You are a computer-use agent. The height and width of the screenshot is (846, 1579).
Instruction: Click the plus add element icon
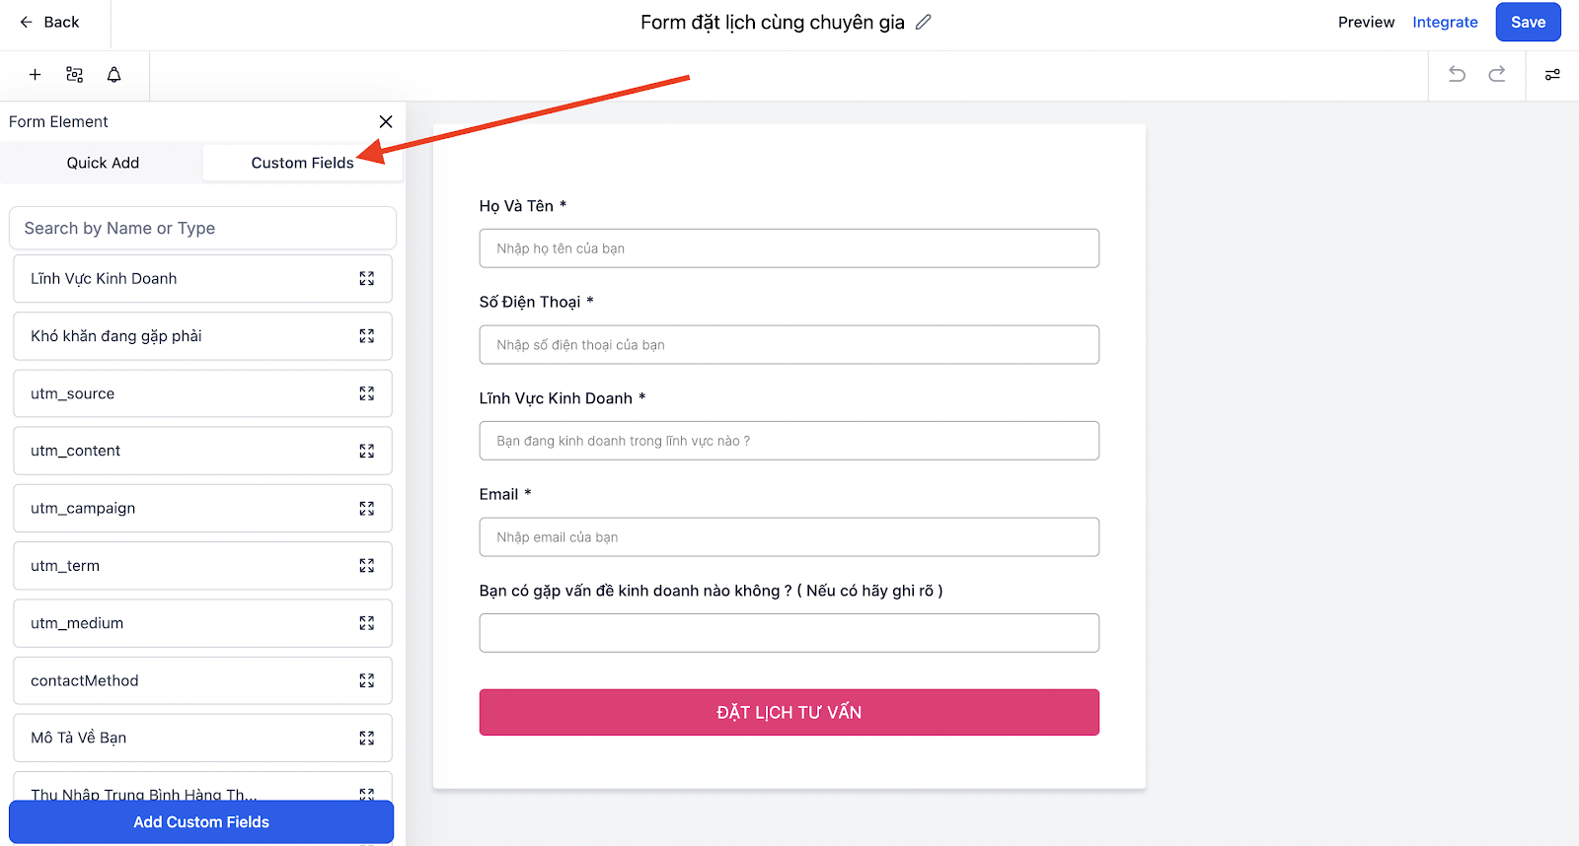[35, 75]
